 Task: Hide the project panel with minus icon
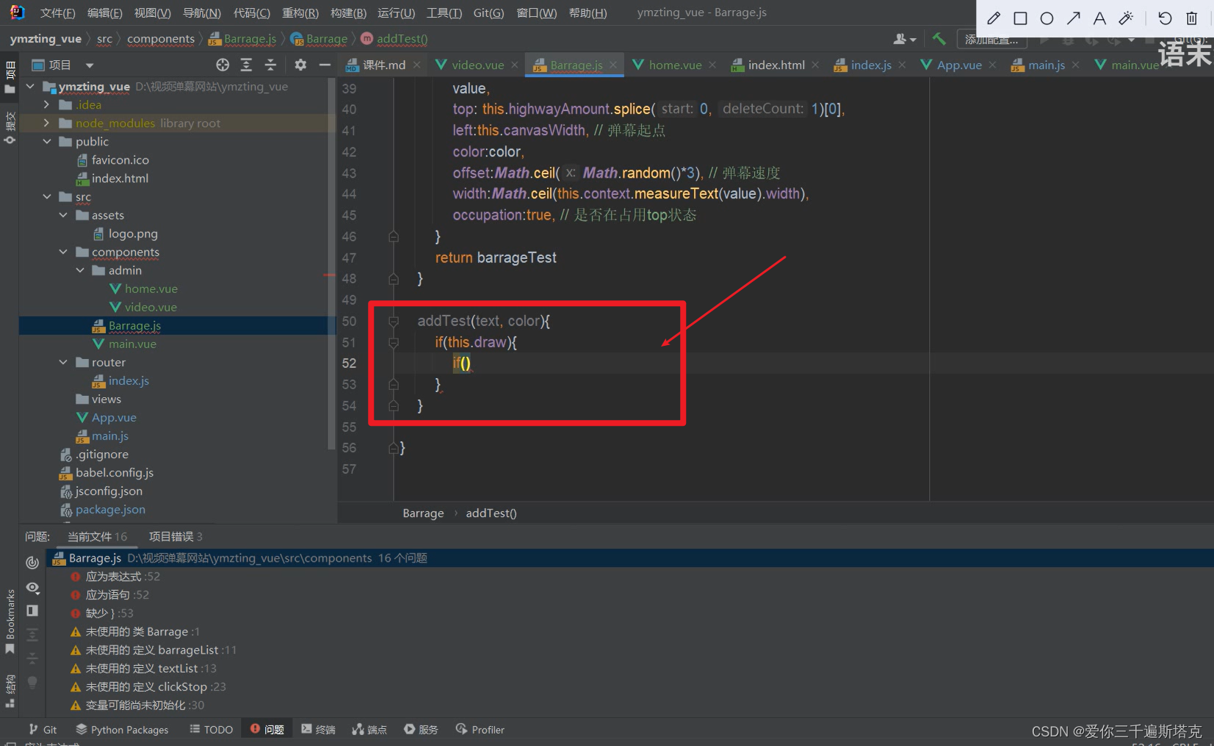(x=325, y=65)
